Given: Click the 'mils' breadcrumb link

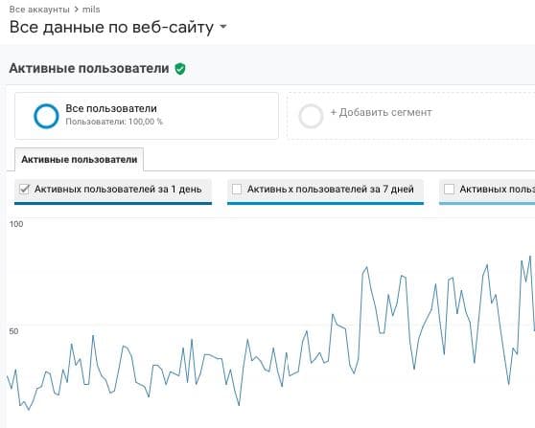Looking at the screenshot, I should point(91,10).
